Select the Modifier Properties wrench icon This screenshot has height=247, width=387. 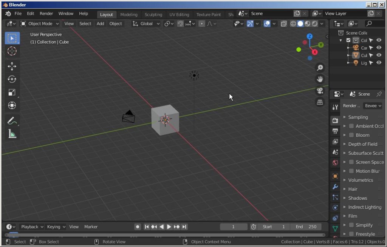335,187
